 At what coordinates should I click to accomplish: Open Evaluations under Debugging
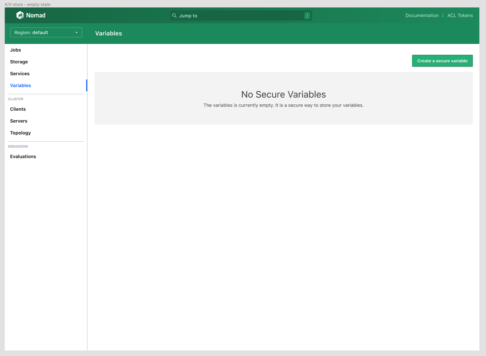(23, 156)
